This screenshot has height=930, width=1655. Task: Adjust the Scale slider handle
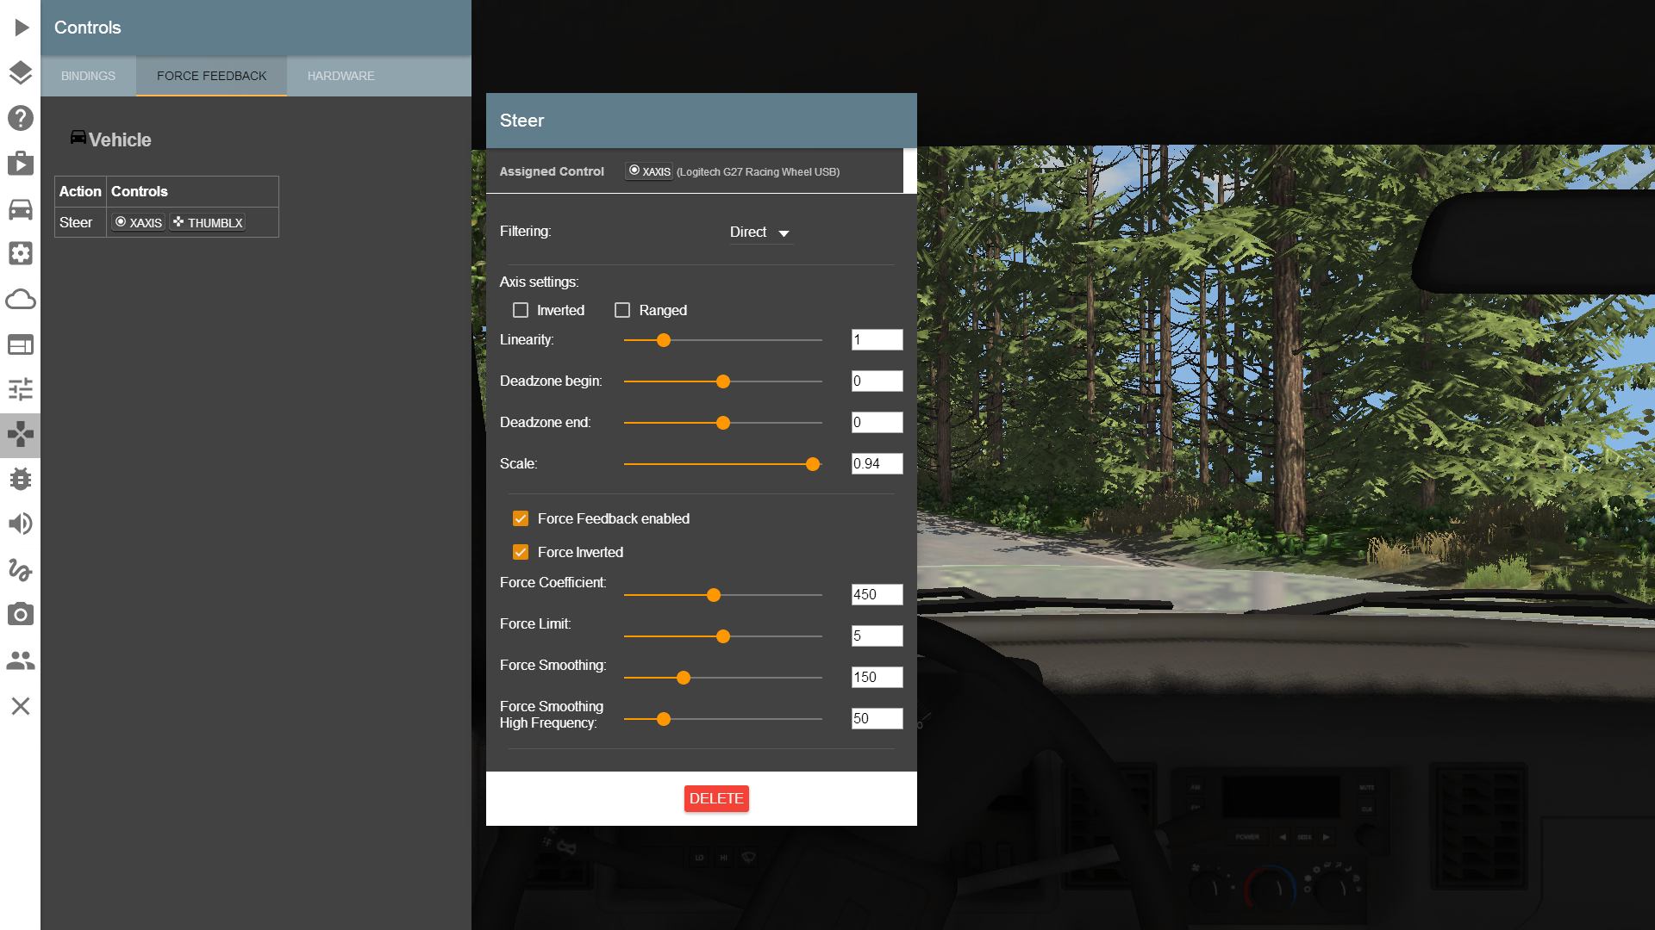(813, 464)
